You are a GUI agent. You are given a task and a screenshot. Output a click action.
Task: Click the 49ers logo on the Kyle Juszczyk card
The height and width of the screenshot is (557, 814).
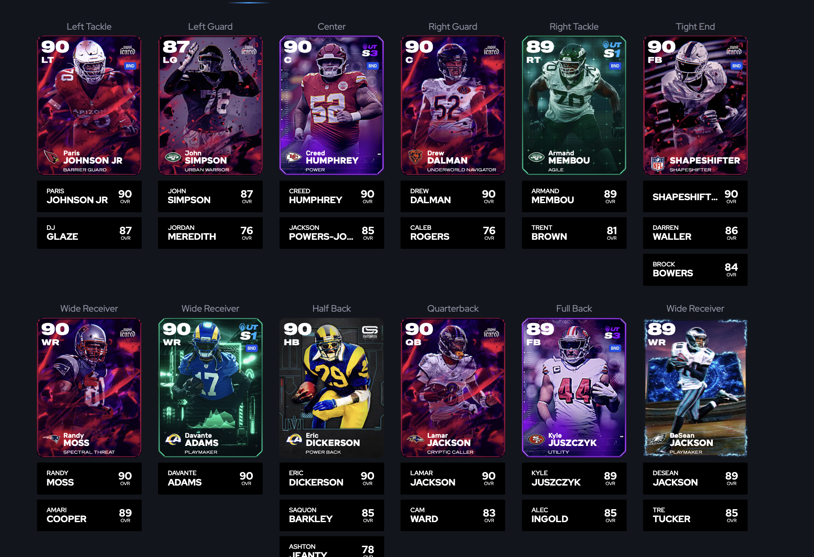[536, 439]
